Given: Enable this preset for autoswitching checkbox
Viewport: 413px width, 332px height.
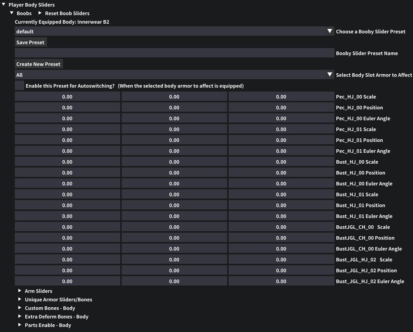Looking at the screenshot, I should tap(19, 86).
